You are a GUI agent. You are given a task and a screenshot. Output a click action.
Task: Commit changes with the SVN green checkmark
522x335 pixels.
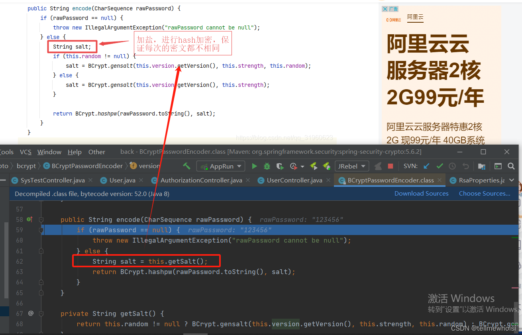(440, 166)
